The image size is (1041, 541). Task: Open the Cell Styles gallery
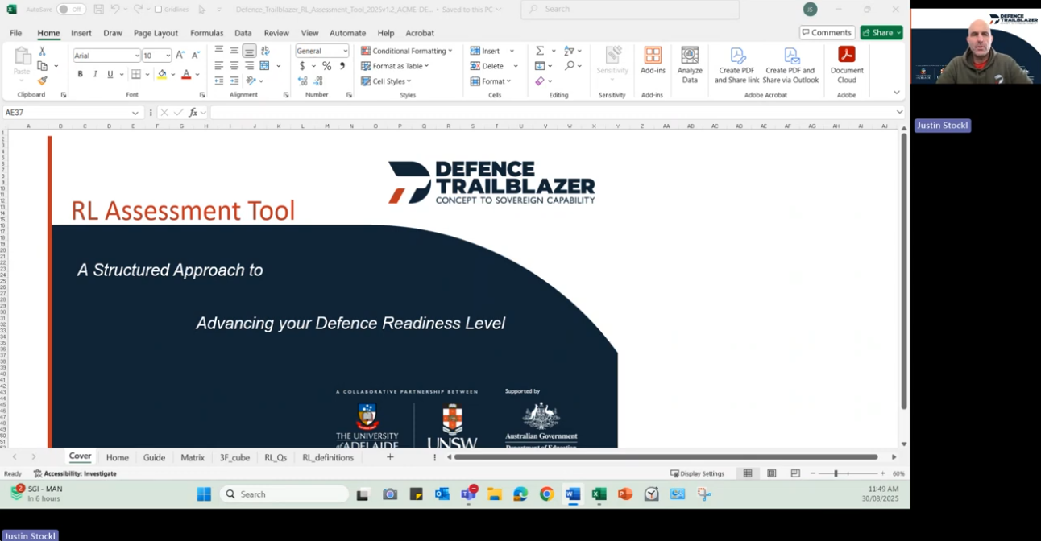coord(387,81)
